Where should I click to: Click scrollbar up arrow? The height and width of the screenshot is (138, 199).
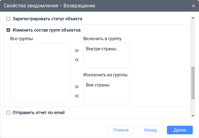pyautogui.click(x=193, y=18)
